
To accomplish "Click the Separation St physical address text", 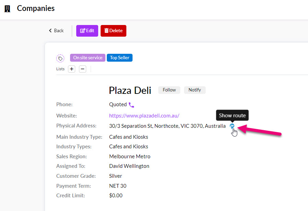I will pos(167,126).
